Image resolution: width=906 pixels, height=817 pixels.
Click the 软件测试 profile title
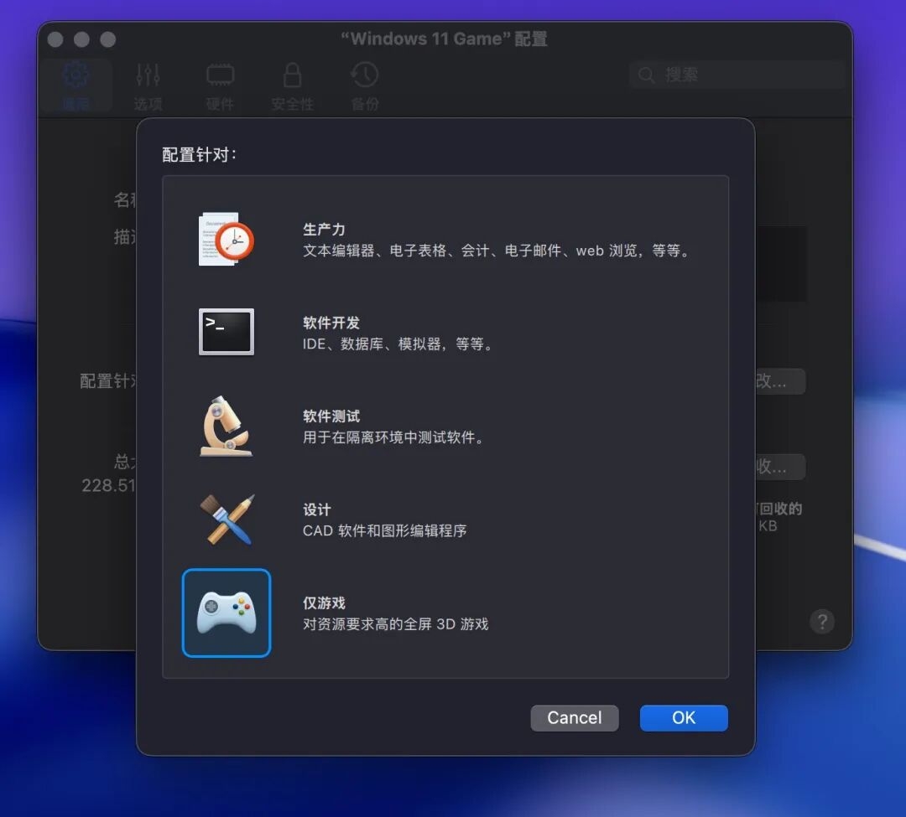click(x=331, y=416)
